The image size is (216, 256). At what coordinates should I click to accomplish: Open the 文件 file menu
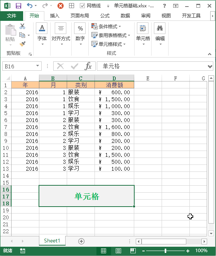pyautogui.click(x=12, y=16)
